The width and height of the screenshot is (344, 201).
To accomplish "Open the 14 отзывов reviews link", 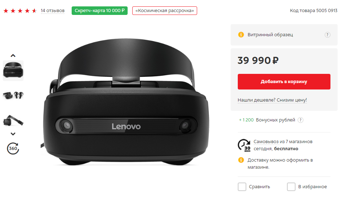I will [x=53, y=11].
